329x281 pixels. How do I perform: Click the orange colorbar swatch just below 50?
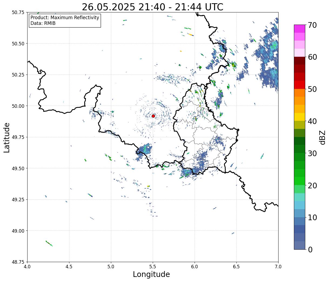[300, 93]
